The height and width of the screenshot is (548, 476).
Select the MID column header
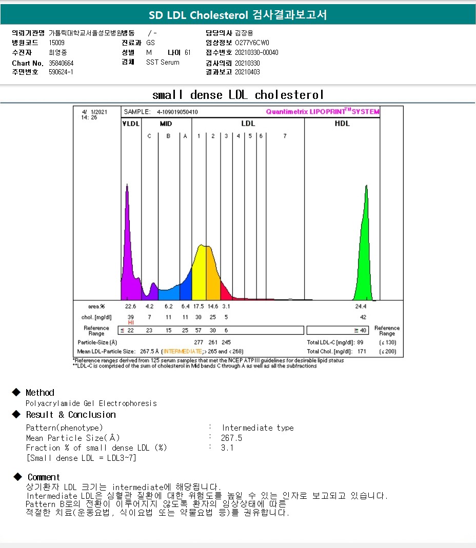(166, 124)
